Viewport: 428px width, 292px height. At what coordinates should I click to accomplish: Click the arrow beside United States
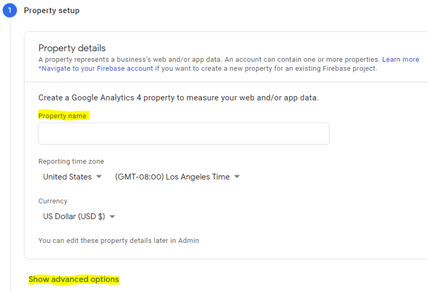99,177
